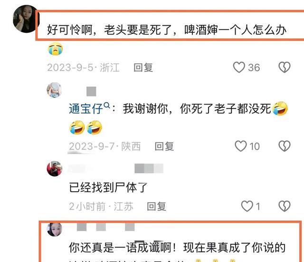The height and width of the screenshot is (262, 304).
Task: Dislike the reply from 江苏
Action: (x=285, y=206)
